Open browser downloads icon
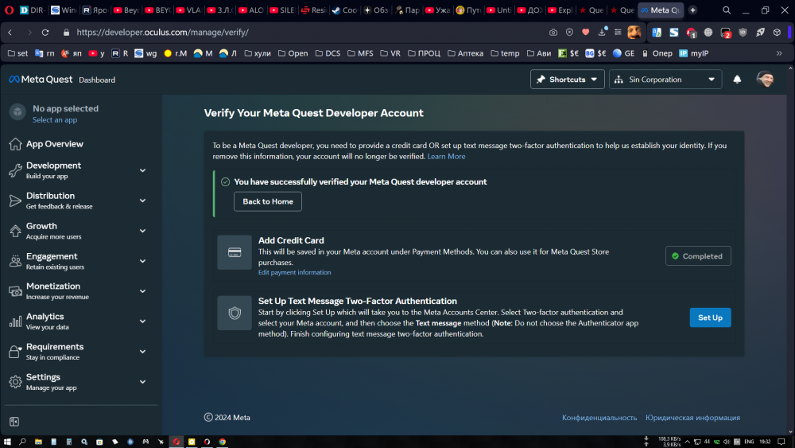795x448 pixels. 602,33
